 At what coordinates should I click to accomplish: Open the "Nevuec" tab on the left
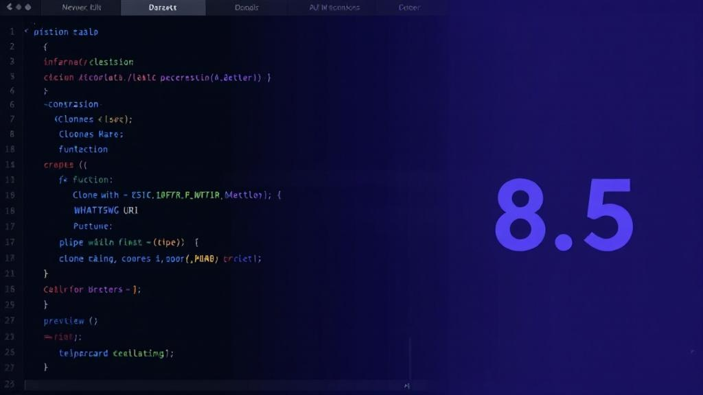[x=80, y=8]
